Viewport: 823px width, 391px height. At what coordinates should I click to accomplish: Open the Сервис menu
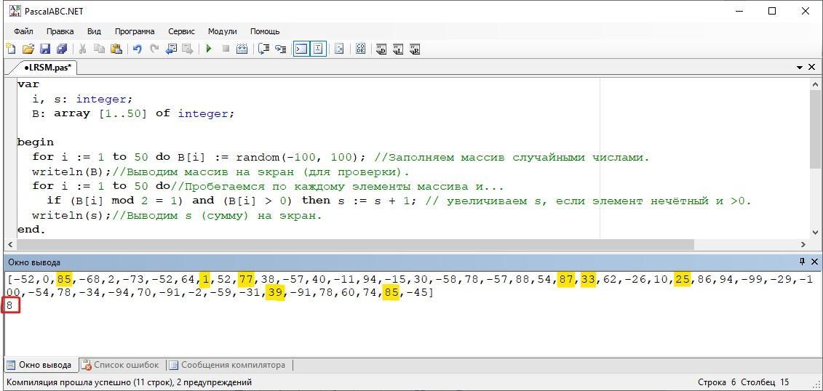coord(181,31)
